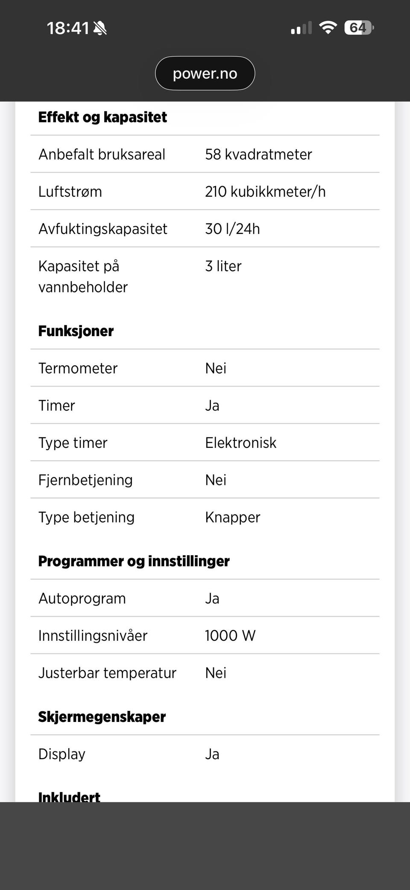
Task: Tap the 210 kubikkmeter/h value
Action: pyautogui.click(x=265, y=192)
